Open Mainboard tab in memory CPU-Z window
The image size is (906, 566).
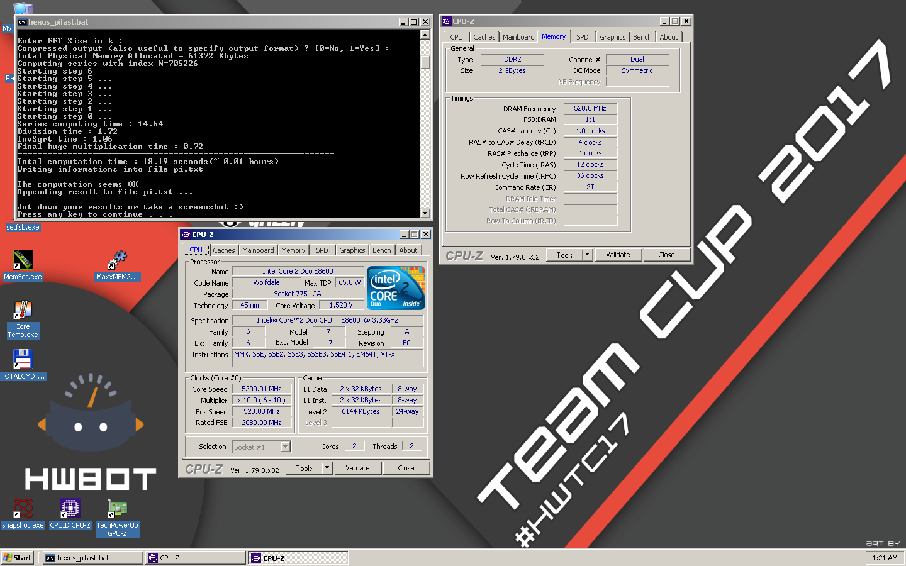point(518,37)
